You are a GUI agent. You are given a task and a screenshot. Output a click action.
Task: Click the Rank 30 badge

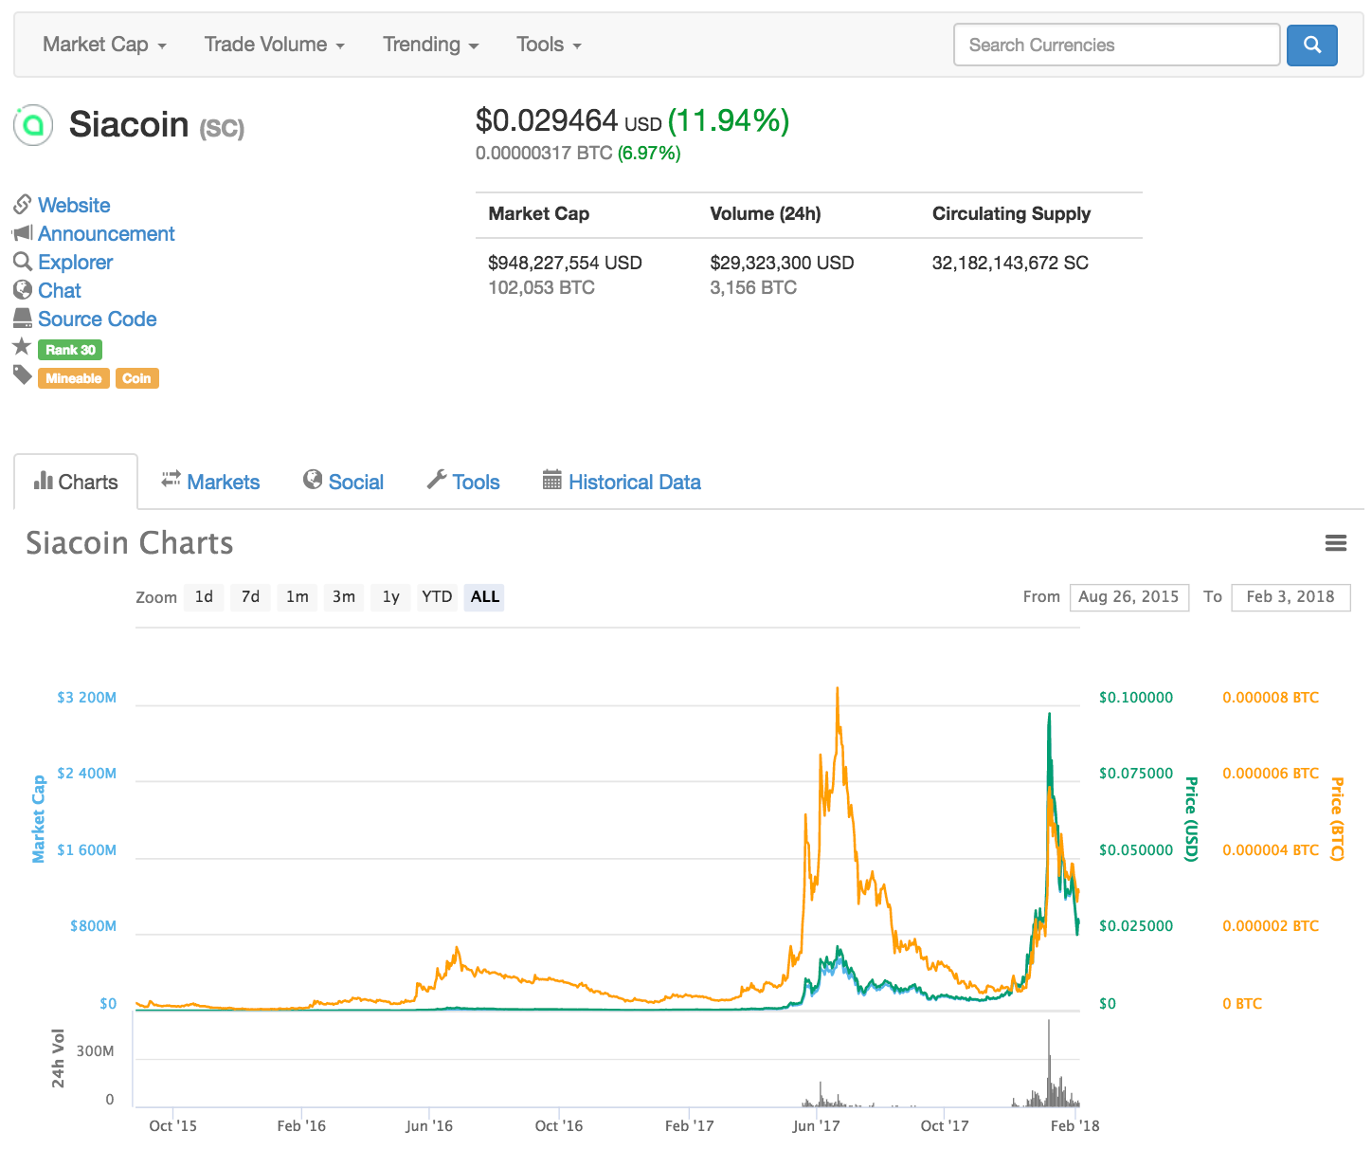(x=70, y=350)
